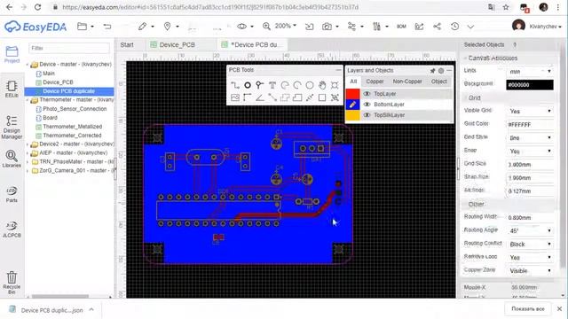568x319 pixels.
Task: Click the Показать все downloads button
Action: point(528,309)
